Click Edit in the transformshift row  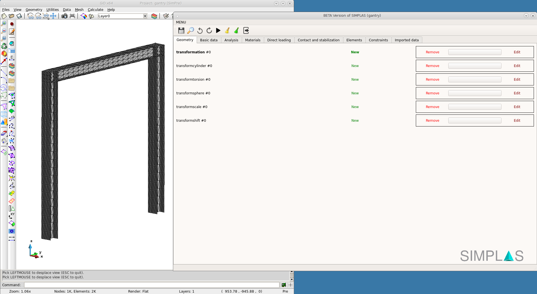coord(517,121)
